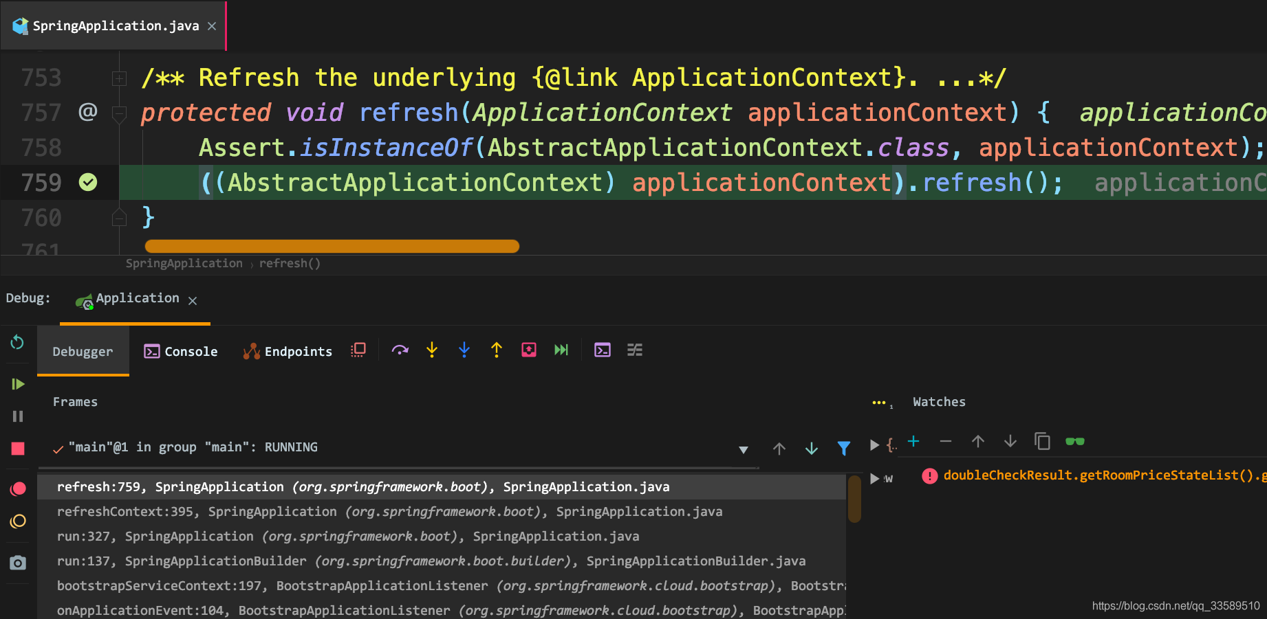Viewport: 1267px width, 619px height.
Task: Toggle the frames filter funnel icon
Action: click(x=843, y=449)
